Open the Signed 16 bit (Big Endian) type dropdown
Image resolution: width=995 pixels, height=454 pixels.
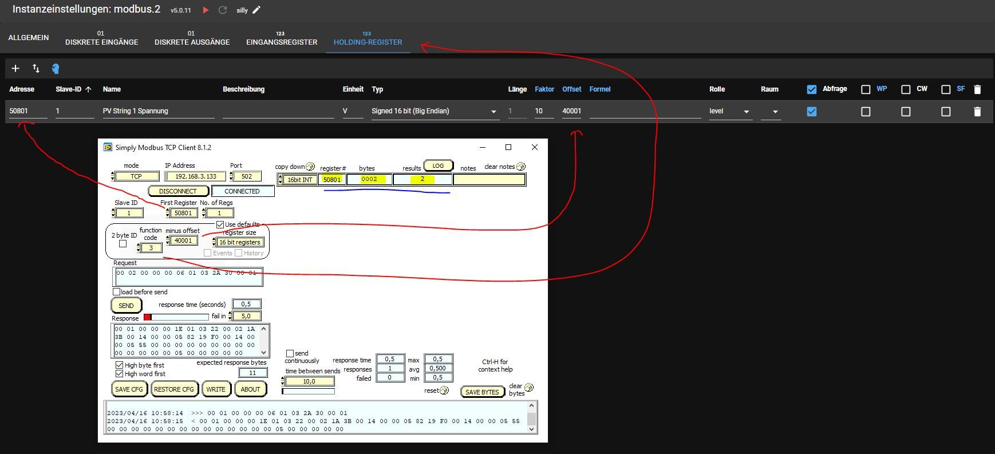pyautogui.click(x=435, y=111)
